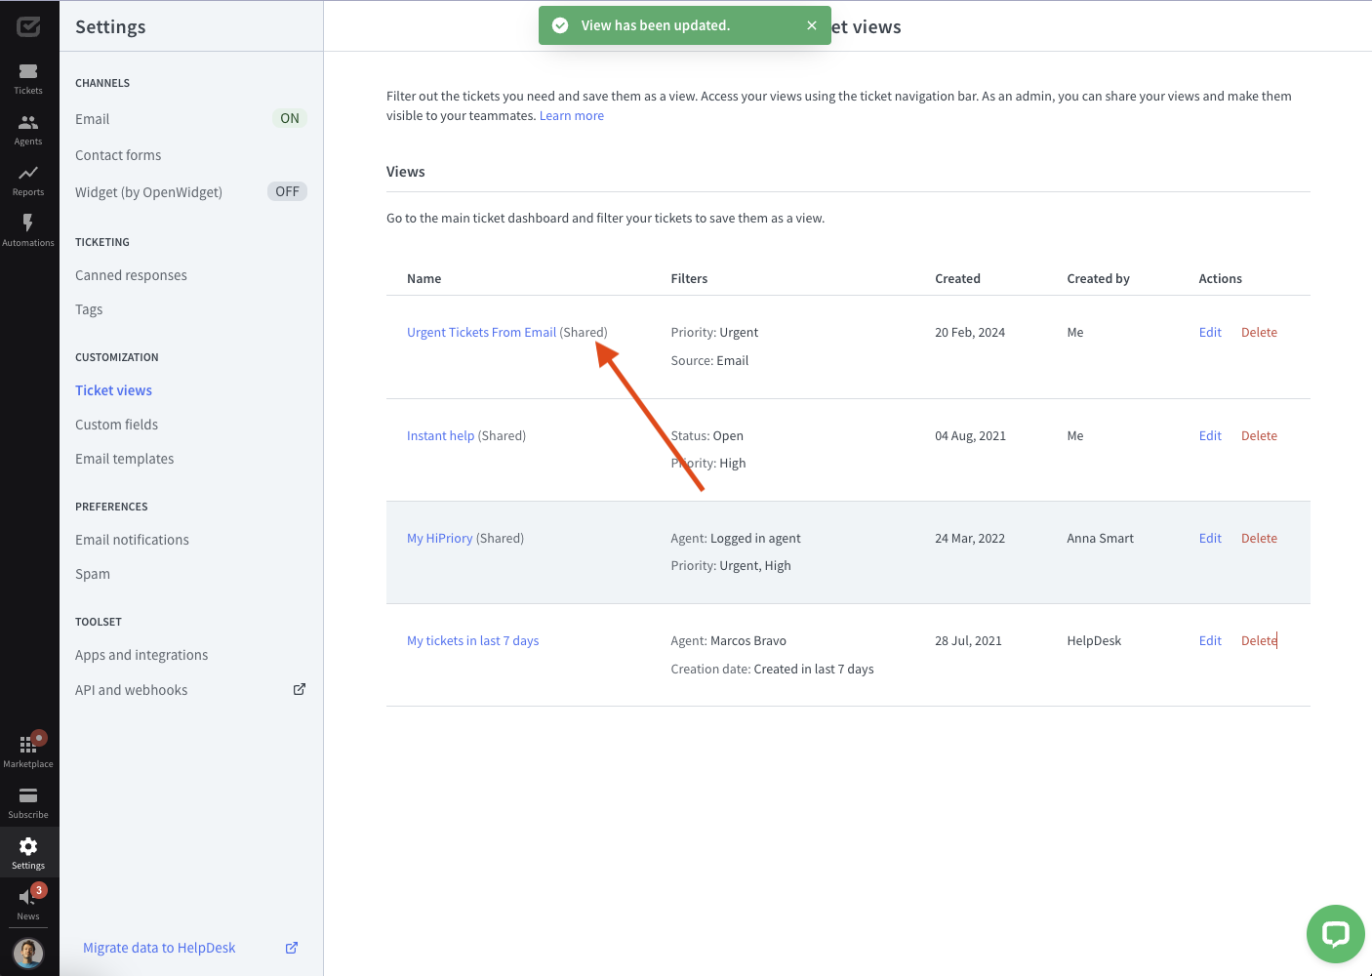Open Spam preferences
This screenshot has height=976, width=1372.
click(x=93, y=574)
